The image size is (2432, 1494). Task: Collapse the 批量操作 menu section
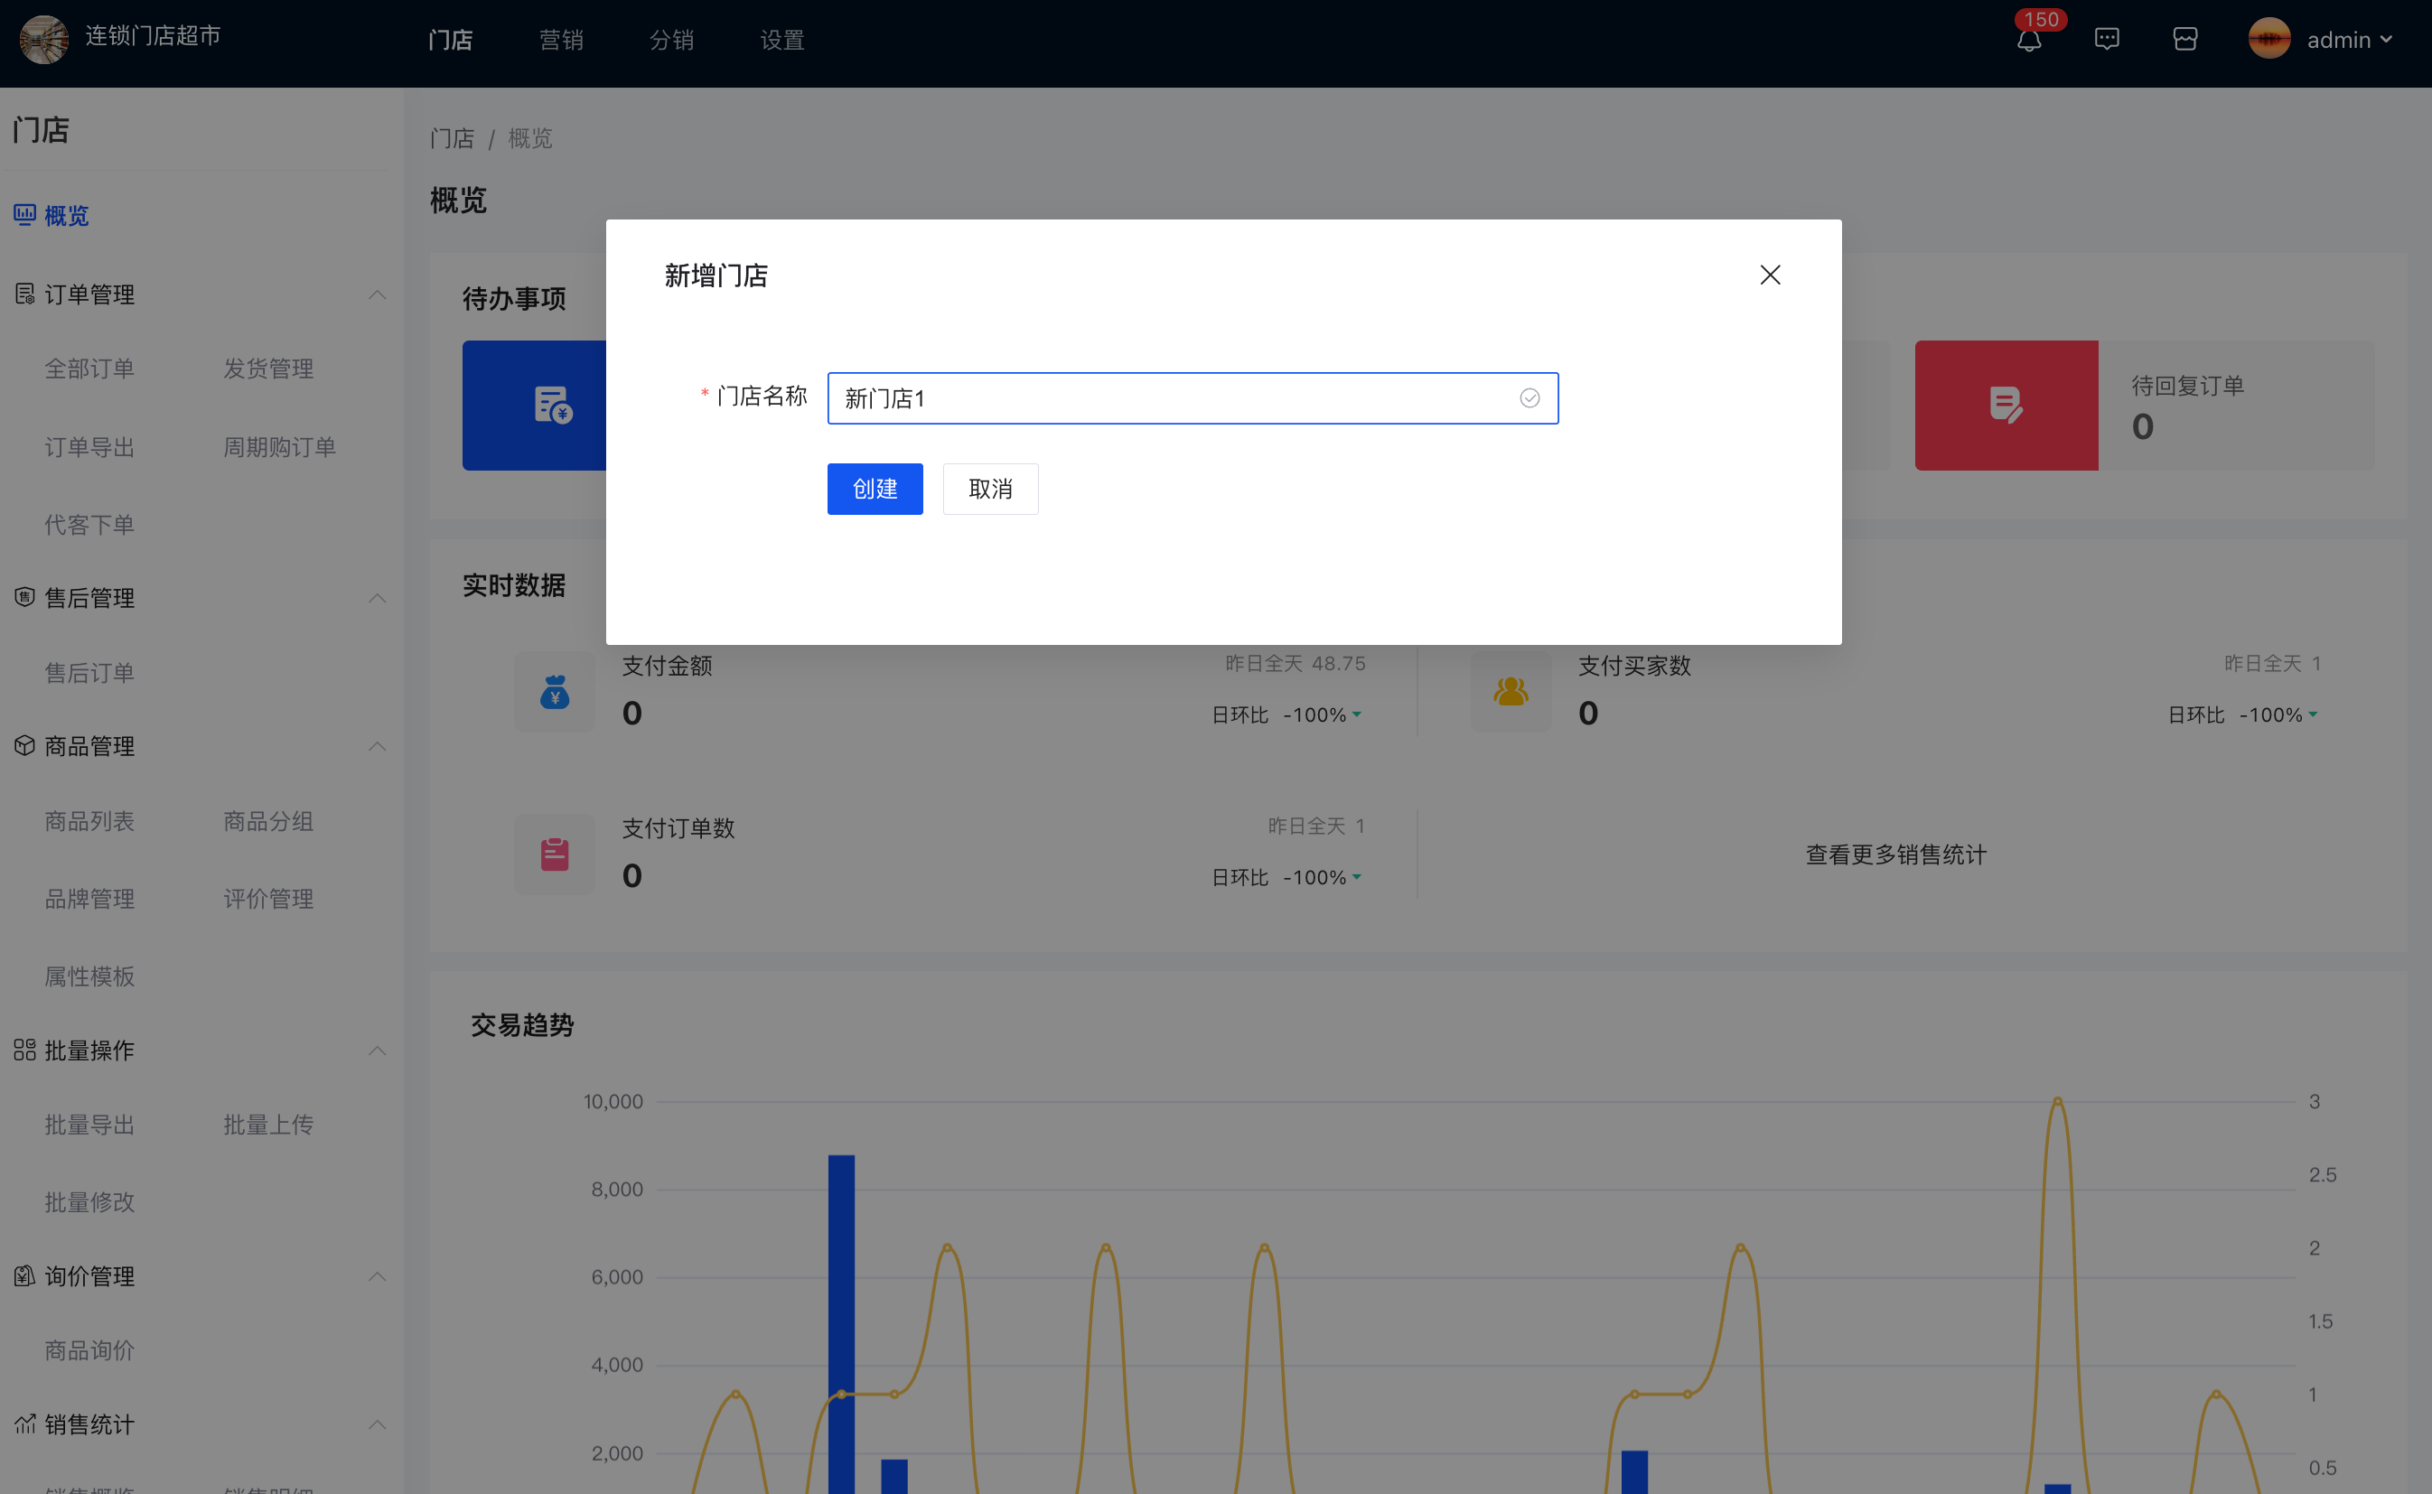377,1050
